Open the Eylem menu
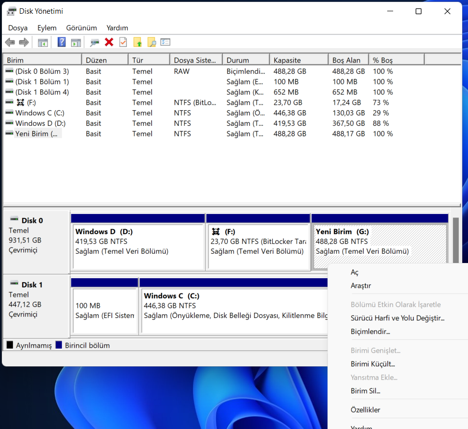The height and width of the screenshot is (429, 468). pos(47,28)
